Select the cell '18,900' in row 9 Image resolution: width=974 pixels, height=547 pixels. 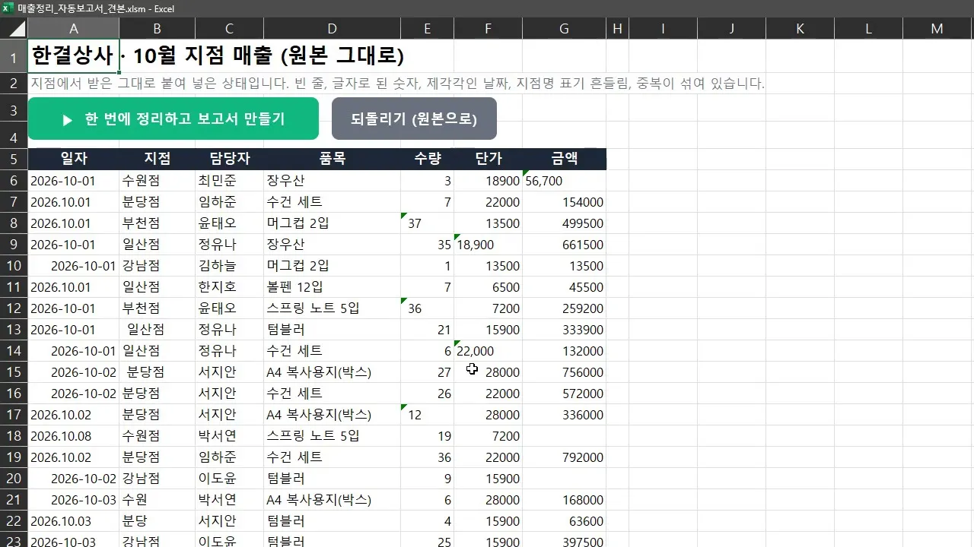(x=488, y=245)
